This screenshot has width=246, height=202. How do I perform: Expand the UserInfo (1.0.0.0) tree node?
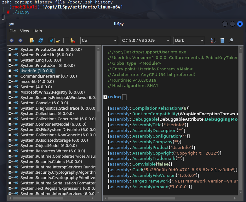pos(10,71)
